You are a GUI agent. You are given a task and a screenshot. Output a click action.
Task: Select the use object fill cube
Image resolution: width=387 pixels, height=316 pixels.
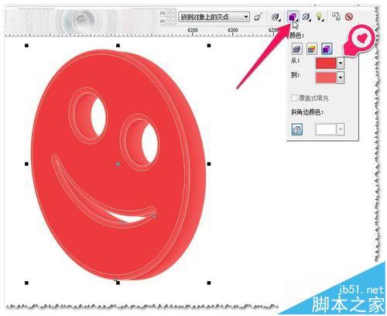pos(297,49)
